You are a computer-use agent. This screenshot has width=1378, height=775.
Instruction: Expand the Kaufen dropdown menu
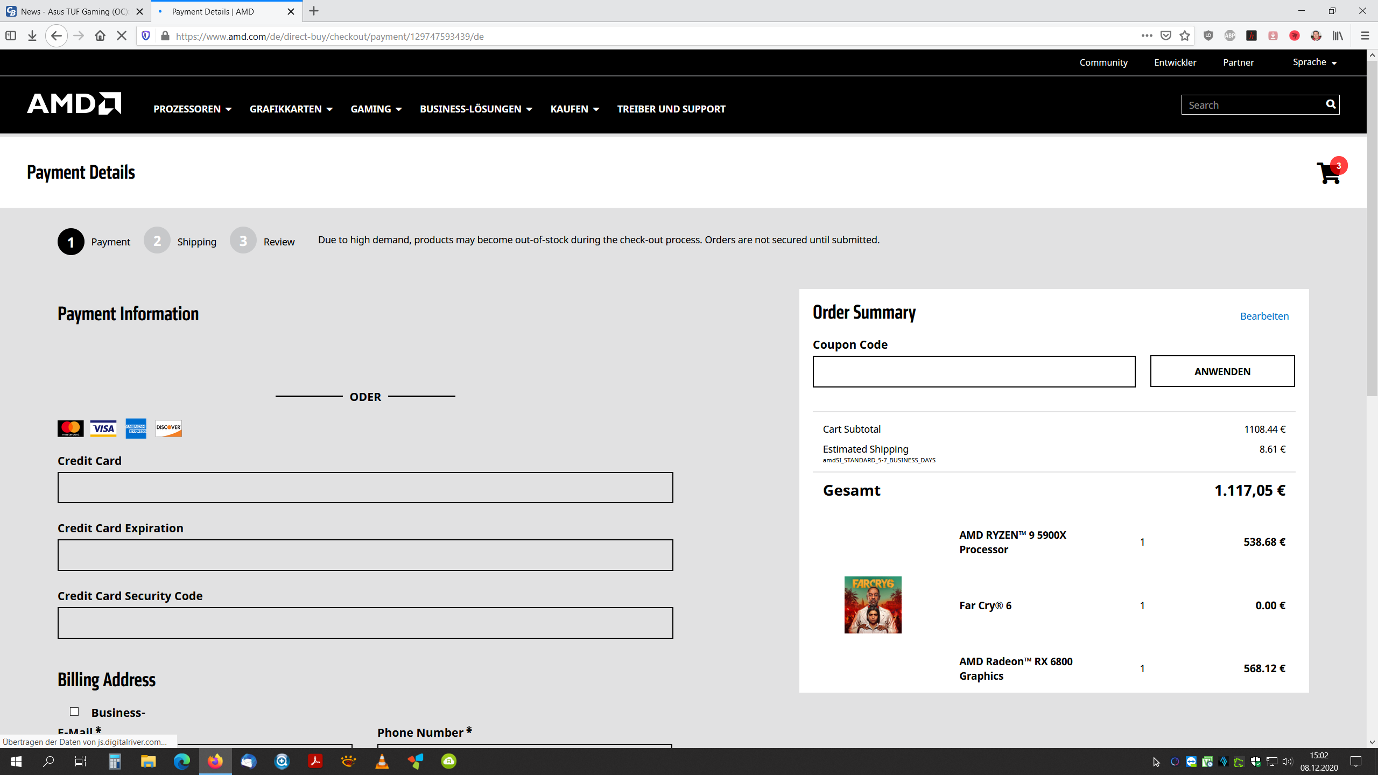[574, 109]
